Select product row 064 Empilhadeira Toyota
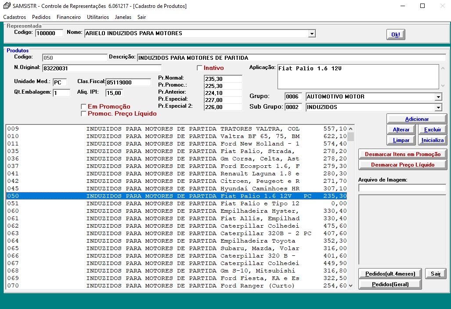 coord(177,241)
